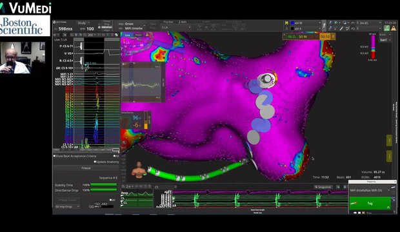Click the orange lock icon by Live tab
The height and width of the screenshot is (232, 400).
pyautogui.click(x=147, y=35)
